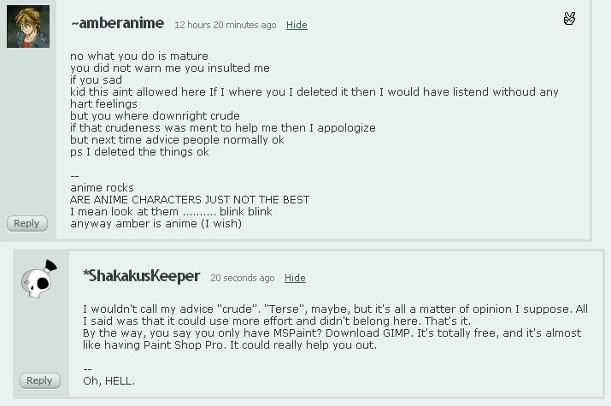
Task: Click the asterisk symbol before ShakakusKeeper
Action: (86, 275)
